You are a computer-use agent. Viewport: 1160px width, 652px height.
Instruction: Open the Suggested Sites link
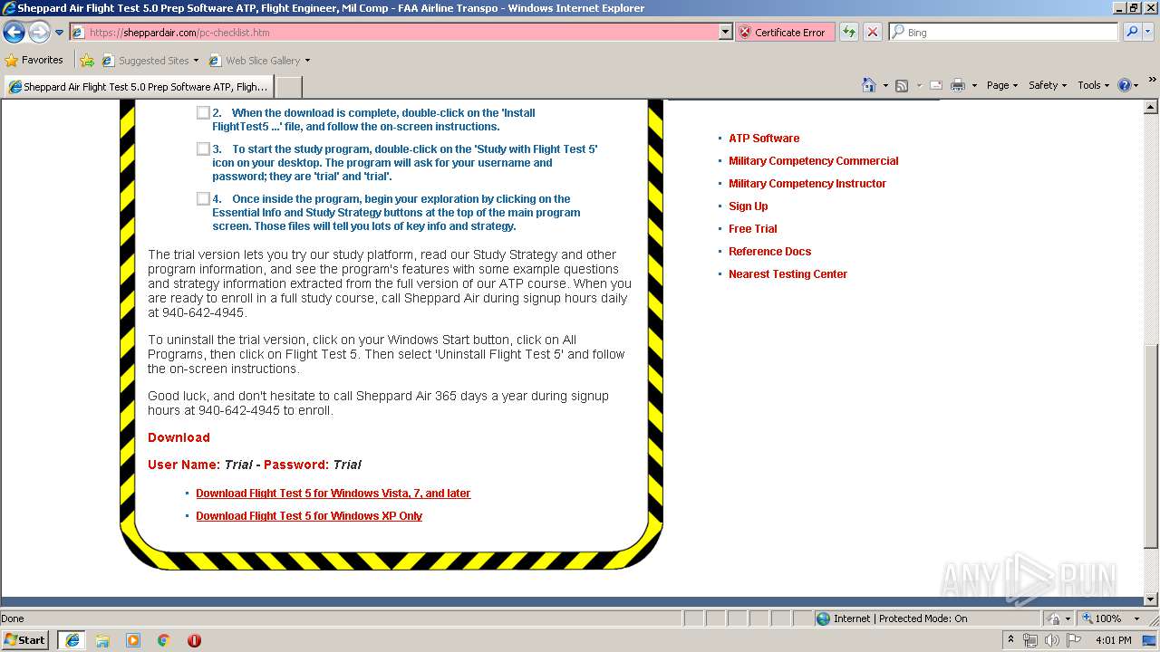click(x=150, y=61)
